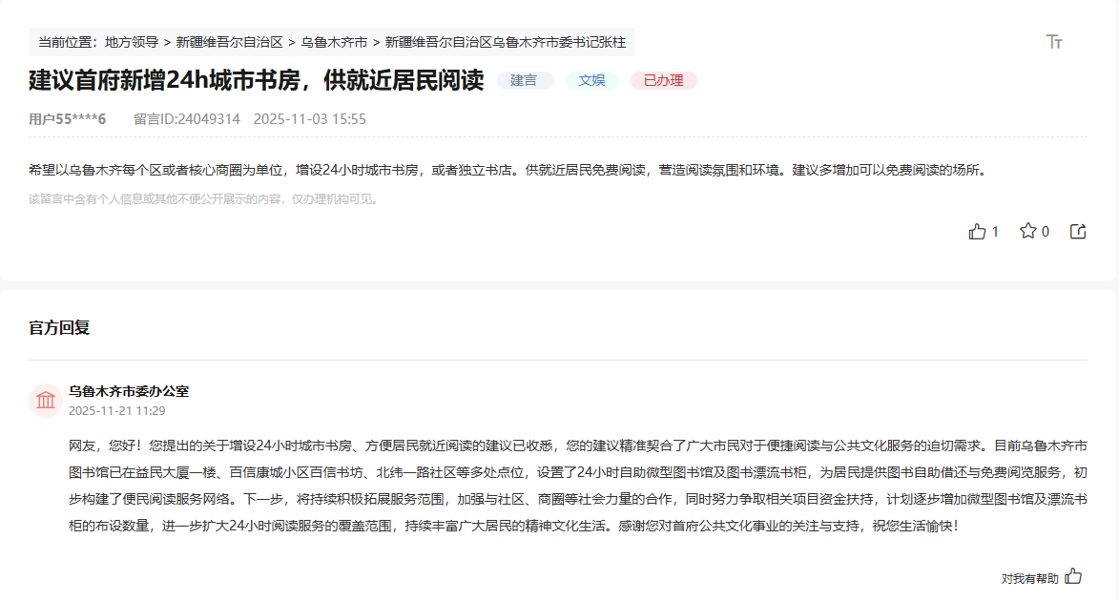Click the message title about 24h城市书房

click(257, 80)
